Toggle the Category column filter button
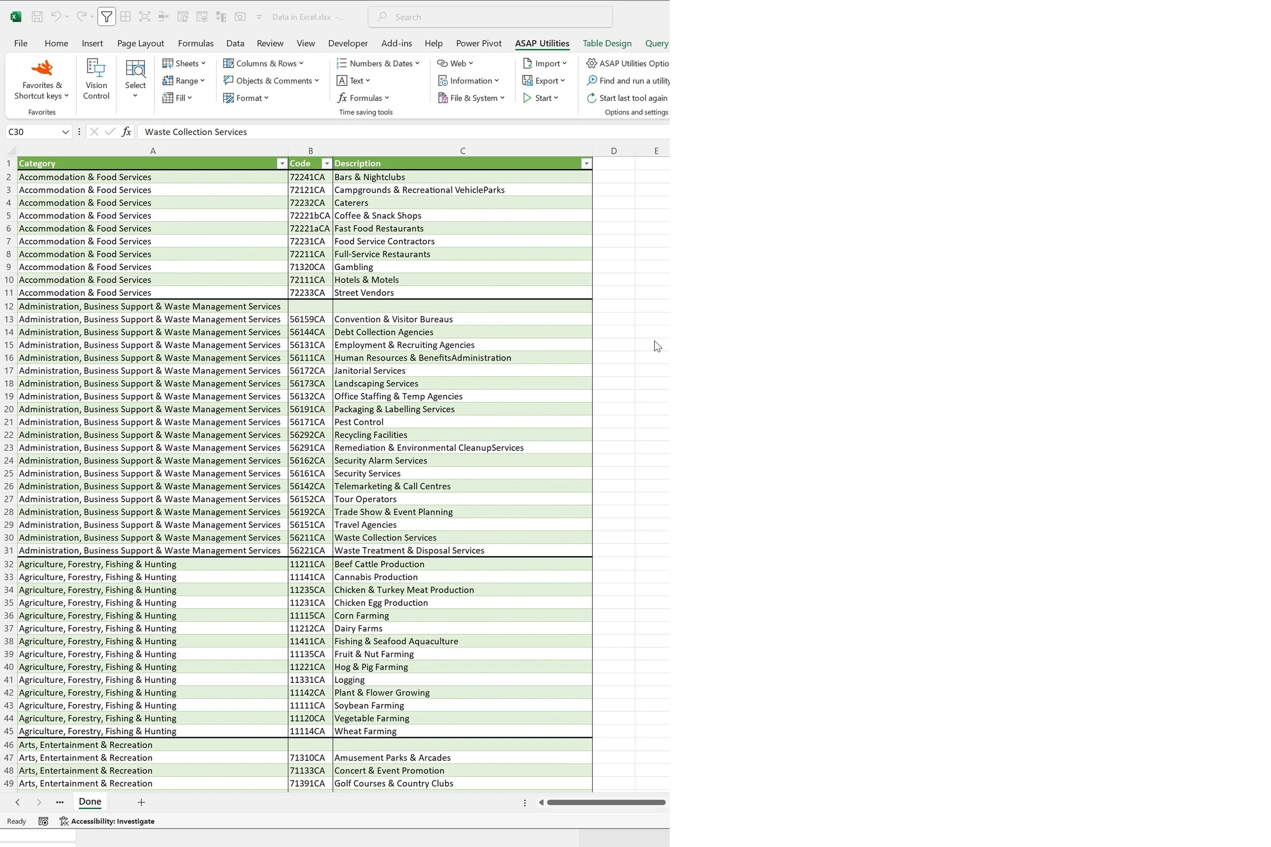Screen dimensions: 1271x847 (x=282, y=164)
